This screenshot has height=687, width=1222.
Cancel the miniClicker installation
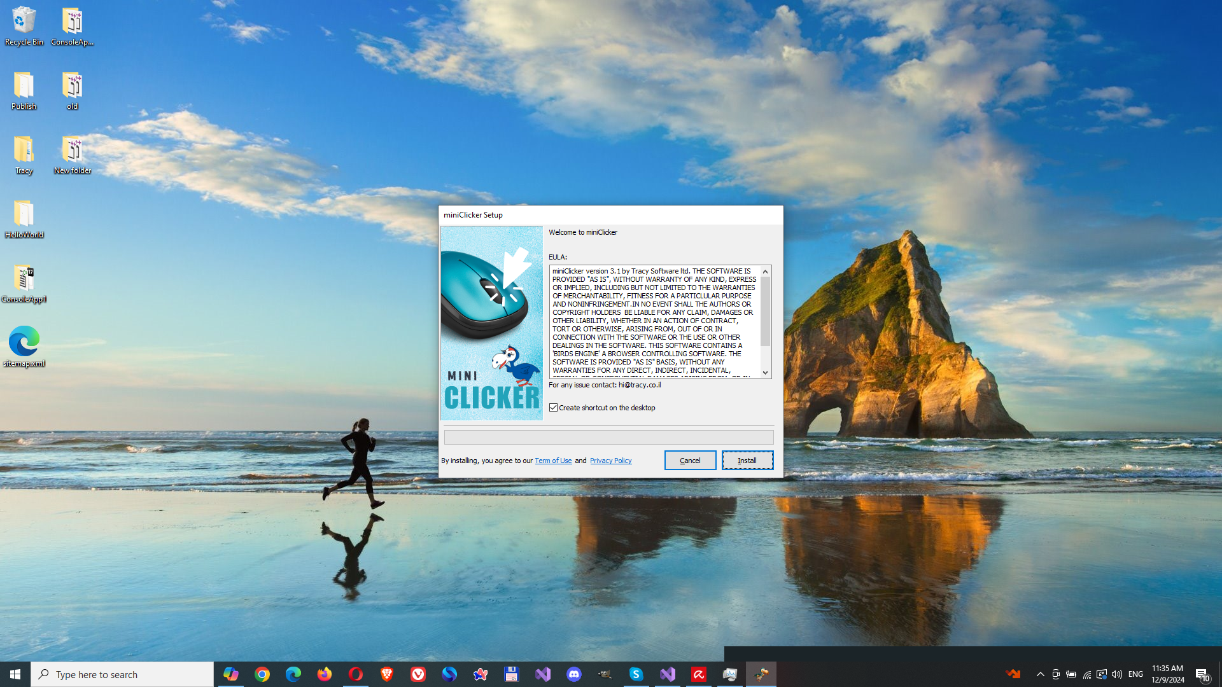tap(690, 460)
